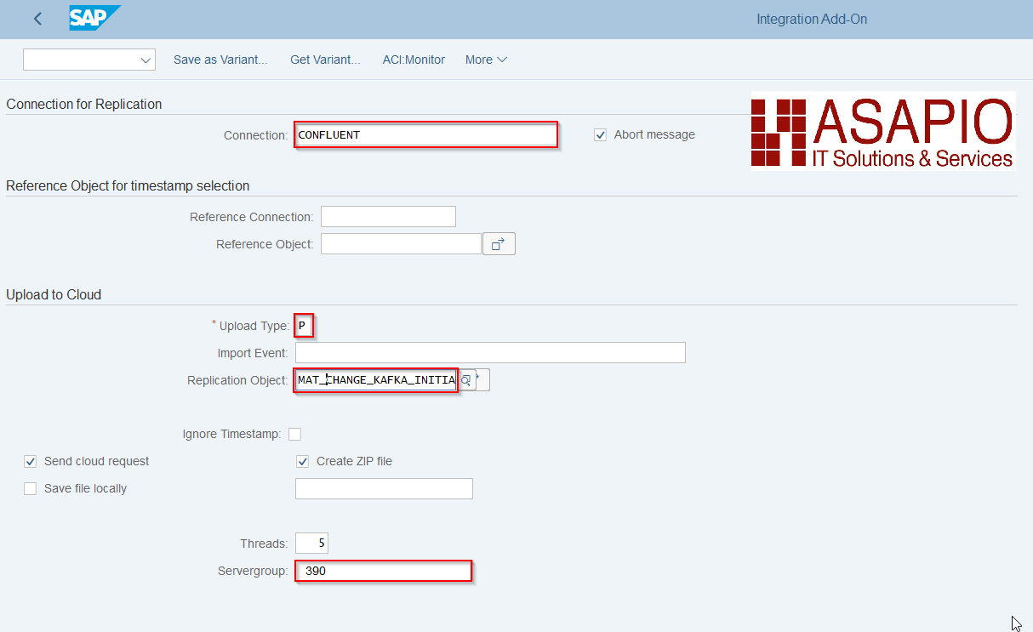Click the Import Event input field
The width and height of the screenshot is (1033, 632).
pyautogui.click(x=490, y=352)
